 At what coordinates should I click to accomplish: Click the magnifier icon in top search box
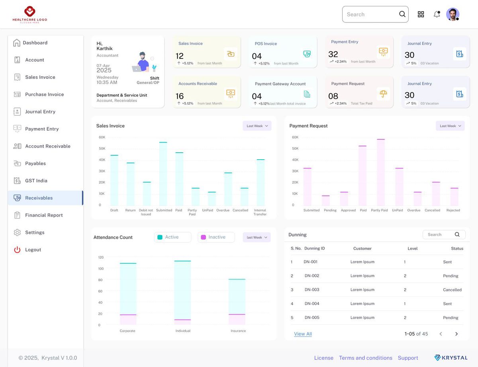point(402,14)
